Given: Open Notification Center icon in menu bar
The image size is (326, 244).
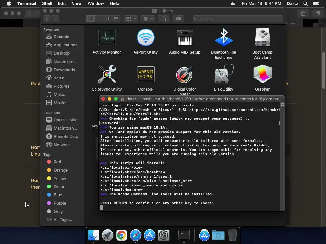Looking at the screenshot, I should click(316, 3).
